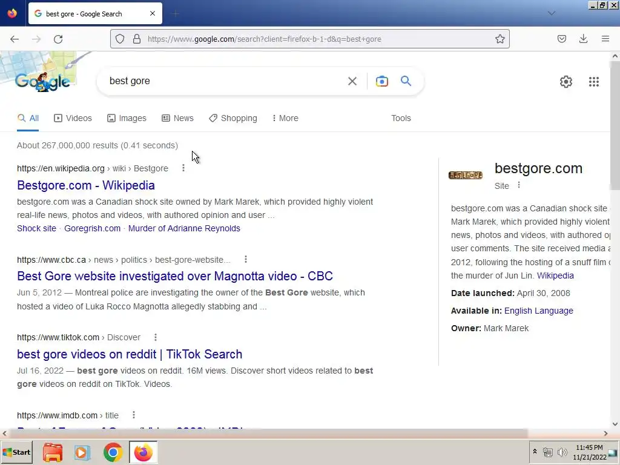Viewport: 620px width, 465px height.
Task: Launch media player from taskbar
Action: tap(82, 452)
